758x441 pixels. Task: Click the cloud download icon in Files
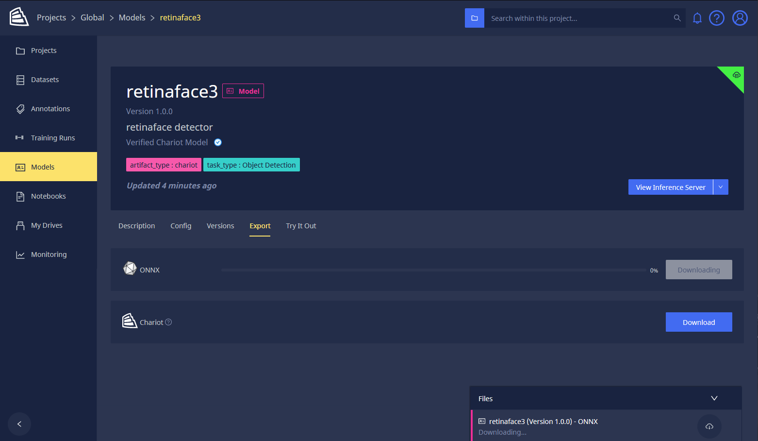click(709, 426)
